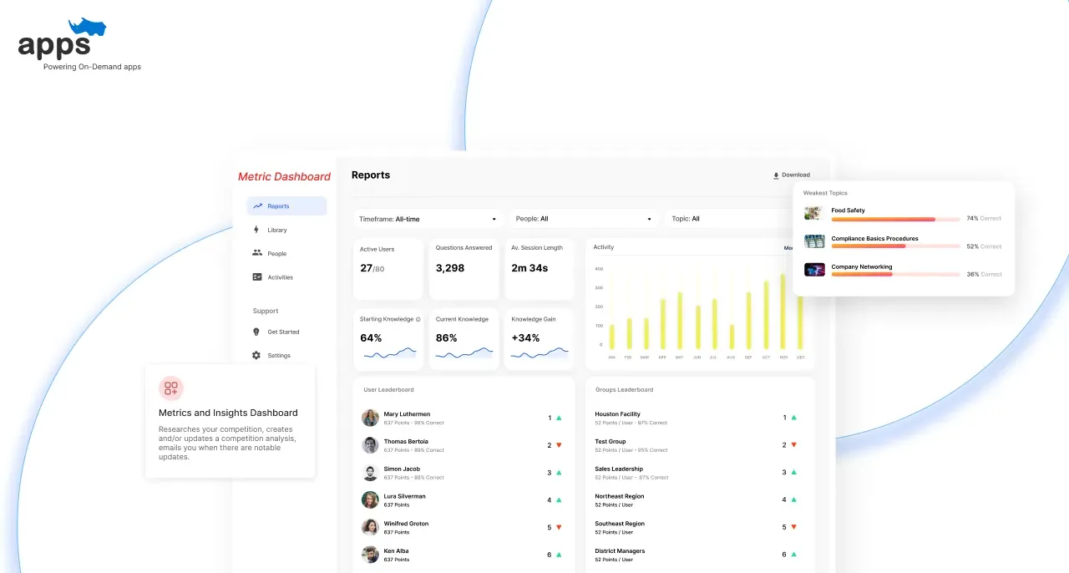
Task: Click Simon Jacob's avatar
Action: click(x=370, y=473)
